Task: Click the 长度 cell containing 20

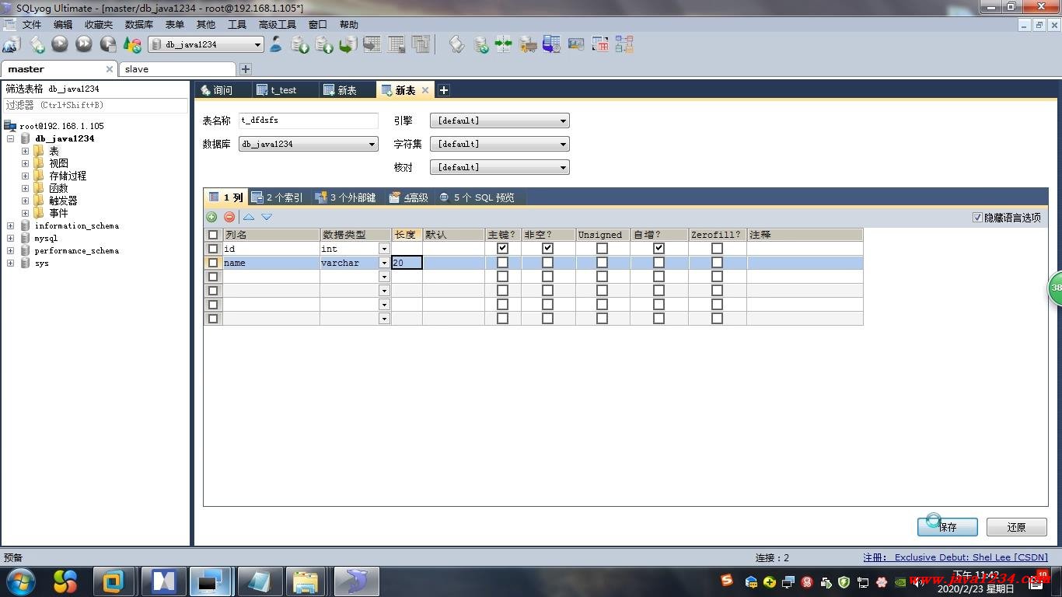Action: [407, 263]
